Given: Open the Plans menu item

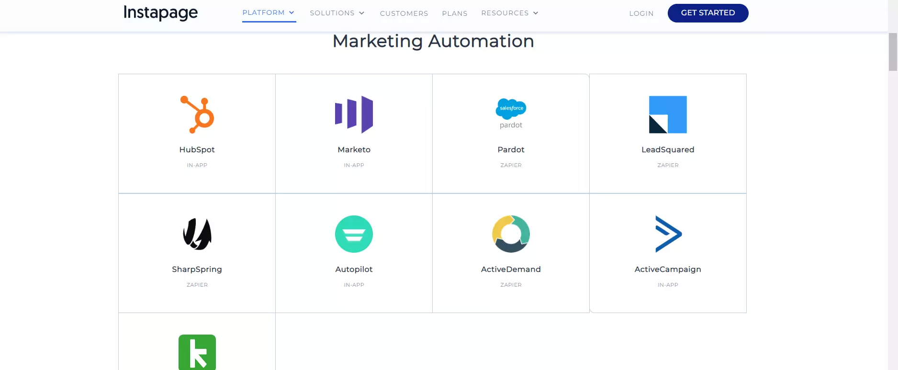Looking at the screenshot, I should (x=455, y=13).
